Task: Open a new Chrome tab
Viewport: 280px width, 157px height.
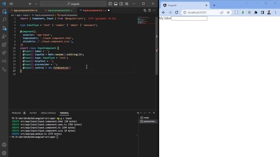Action: [x=214, y=5]
